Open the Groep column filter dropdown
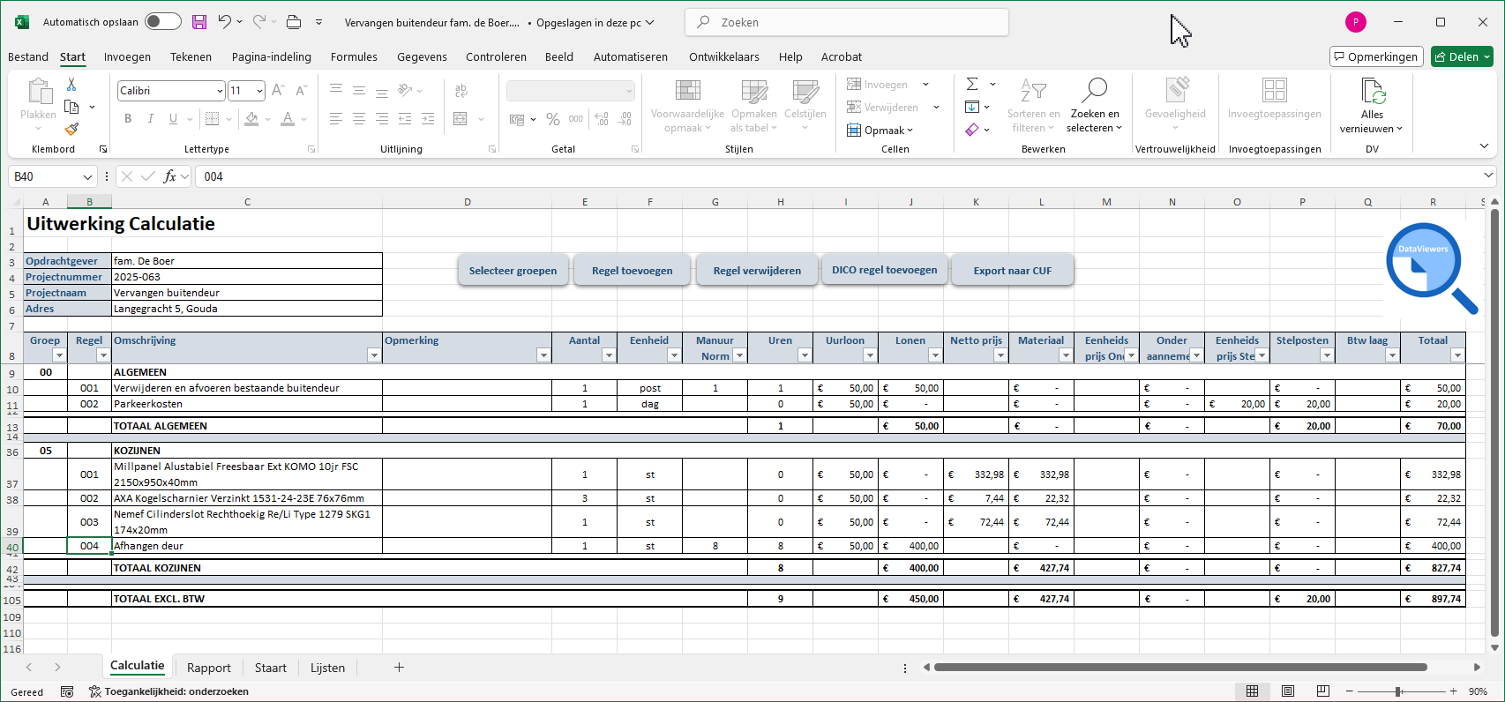 (x=59, y=355)
